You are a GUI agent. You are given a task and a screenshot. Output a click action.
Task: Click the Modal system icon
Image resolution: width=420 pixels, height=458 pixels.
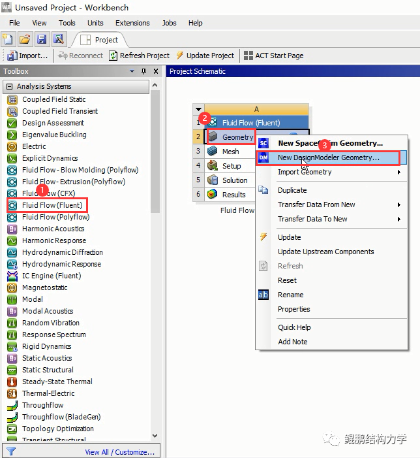[x=12, y=299]
